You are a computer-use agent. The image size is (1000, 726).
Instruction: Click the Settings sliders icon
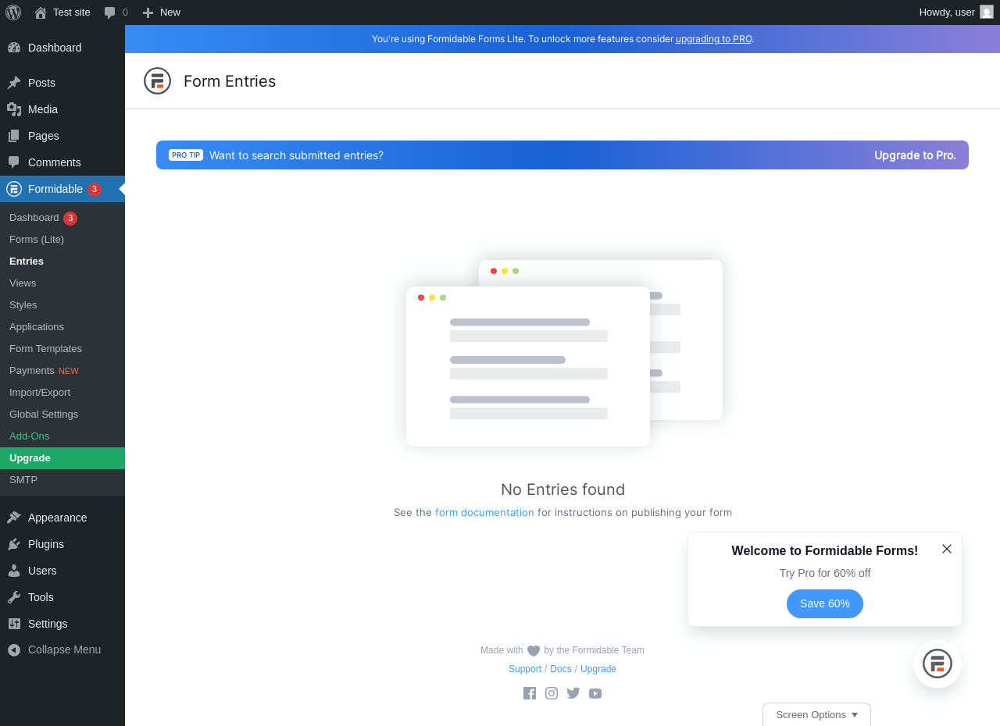pyautogui.click(x=14, y=624)
